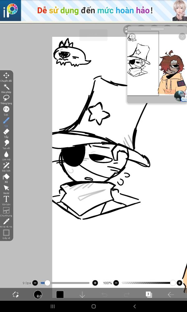Click the undo arrow
Screen dimensions: 187x312
pyautogui.click(x=104, y=295)
